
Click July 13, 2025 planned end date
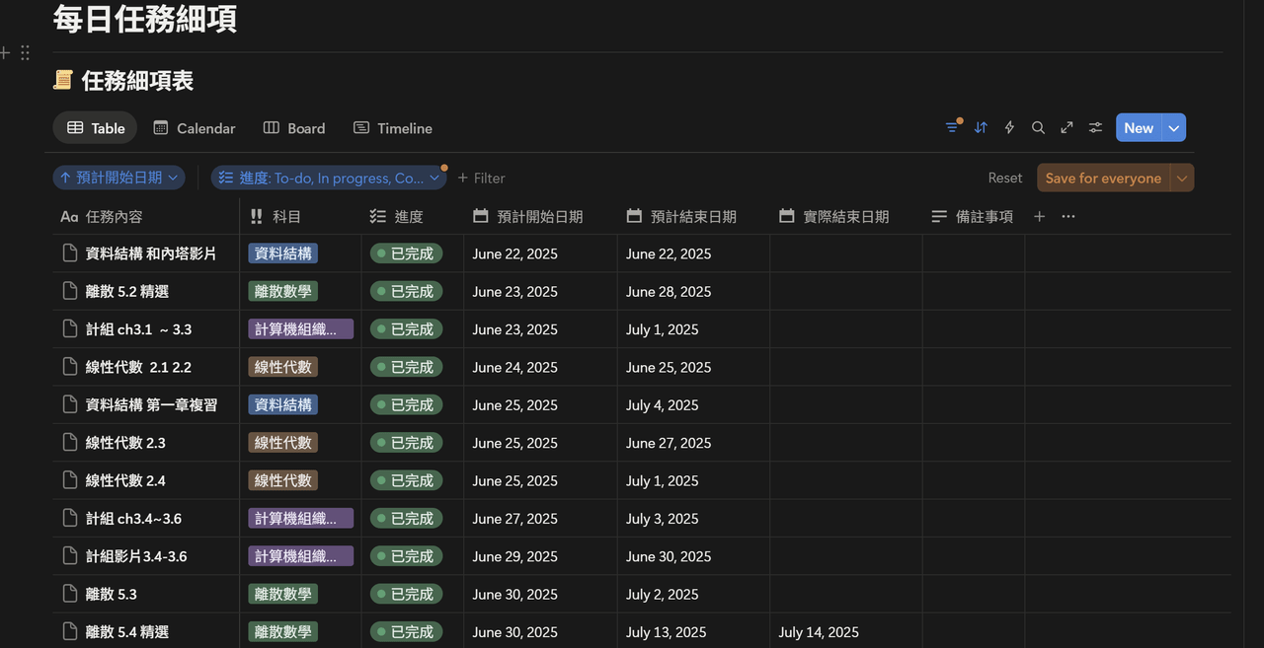coord(666,631)
